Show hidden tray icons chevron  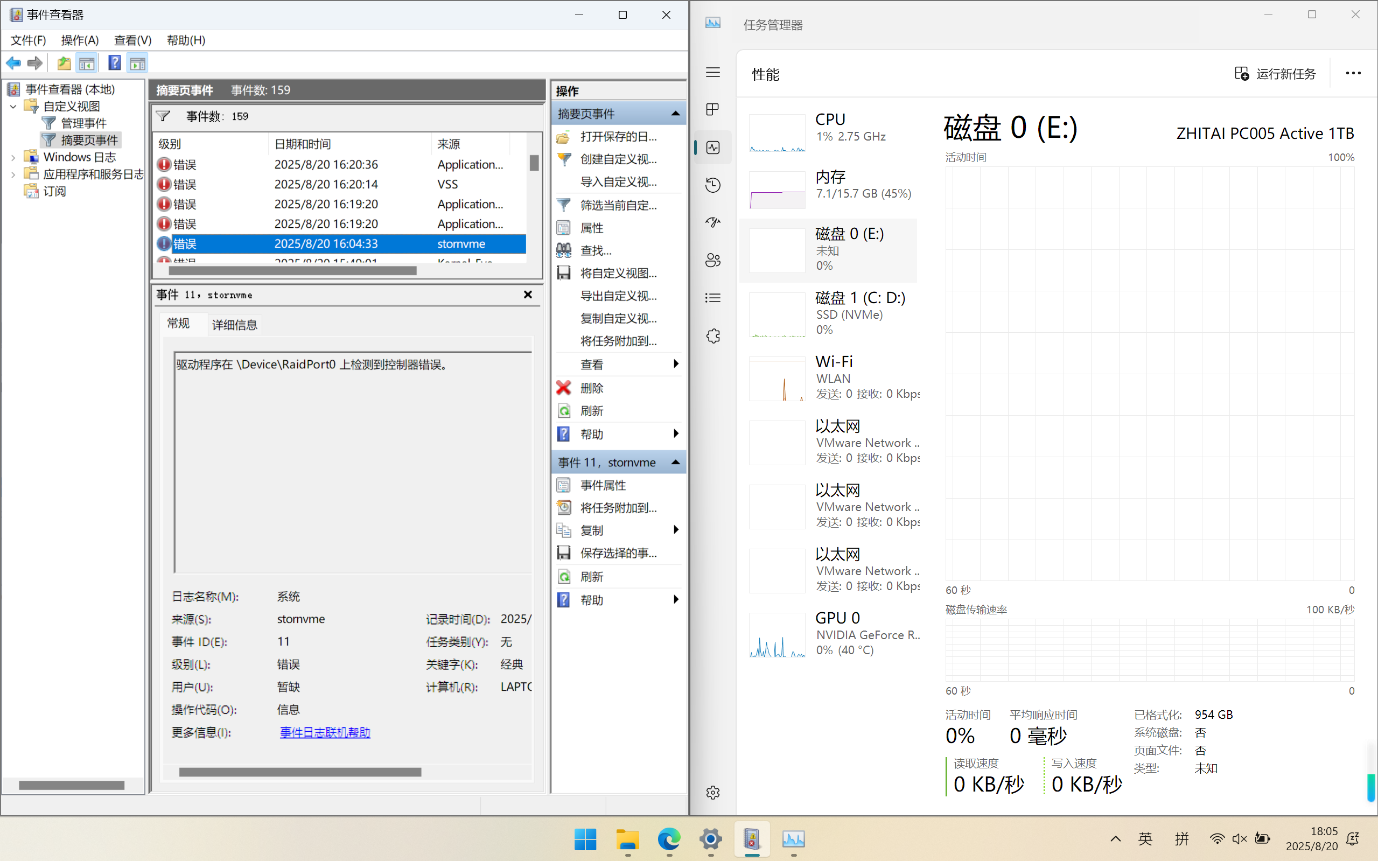tap(1116, 839)
